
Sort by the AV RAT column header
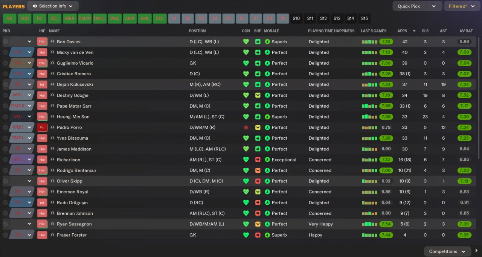(466, 31)
